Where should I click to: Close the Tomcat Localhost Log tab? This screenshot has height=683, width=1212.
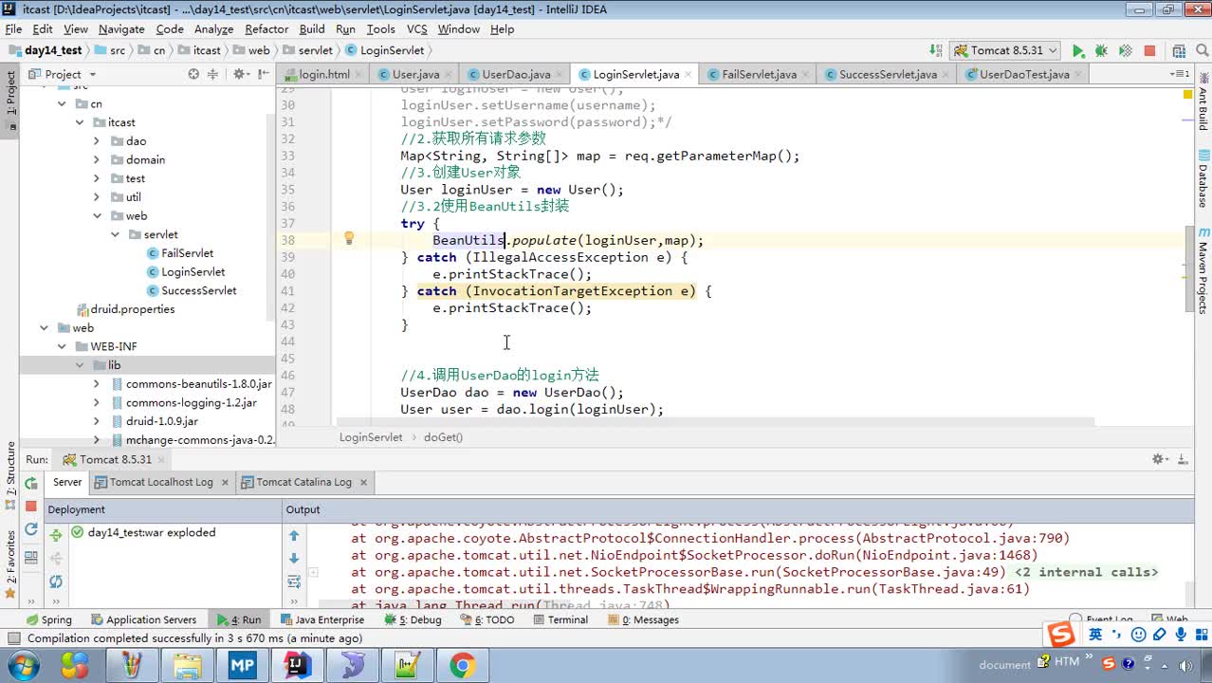click(225, 482)
